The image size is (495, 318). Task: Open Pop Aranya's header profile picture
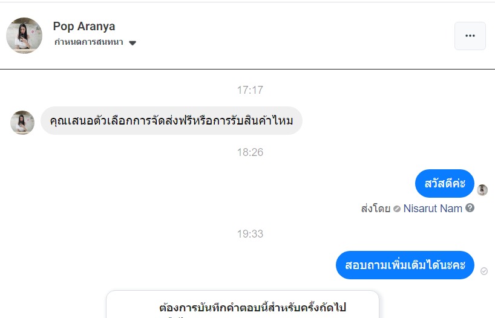pyautogui.click(x=24, y=36)
